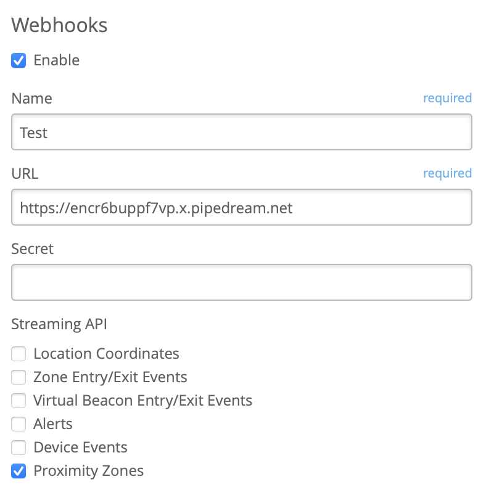This screenshot has height=503, width=486.
Task: Uncheck the Enable webhooks checkbox
Action: (x=19, y=60)
